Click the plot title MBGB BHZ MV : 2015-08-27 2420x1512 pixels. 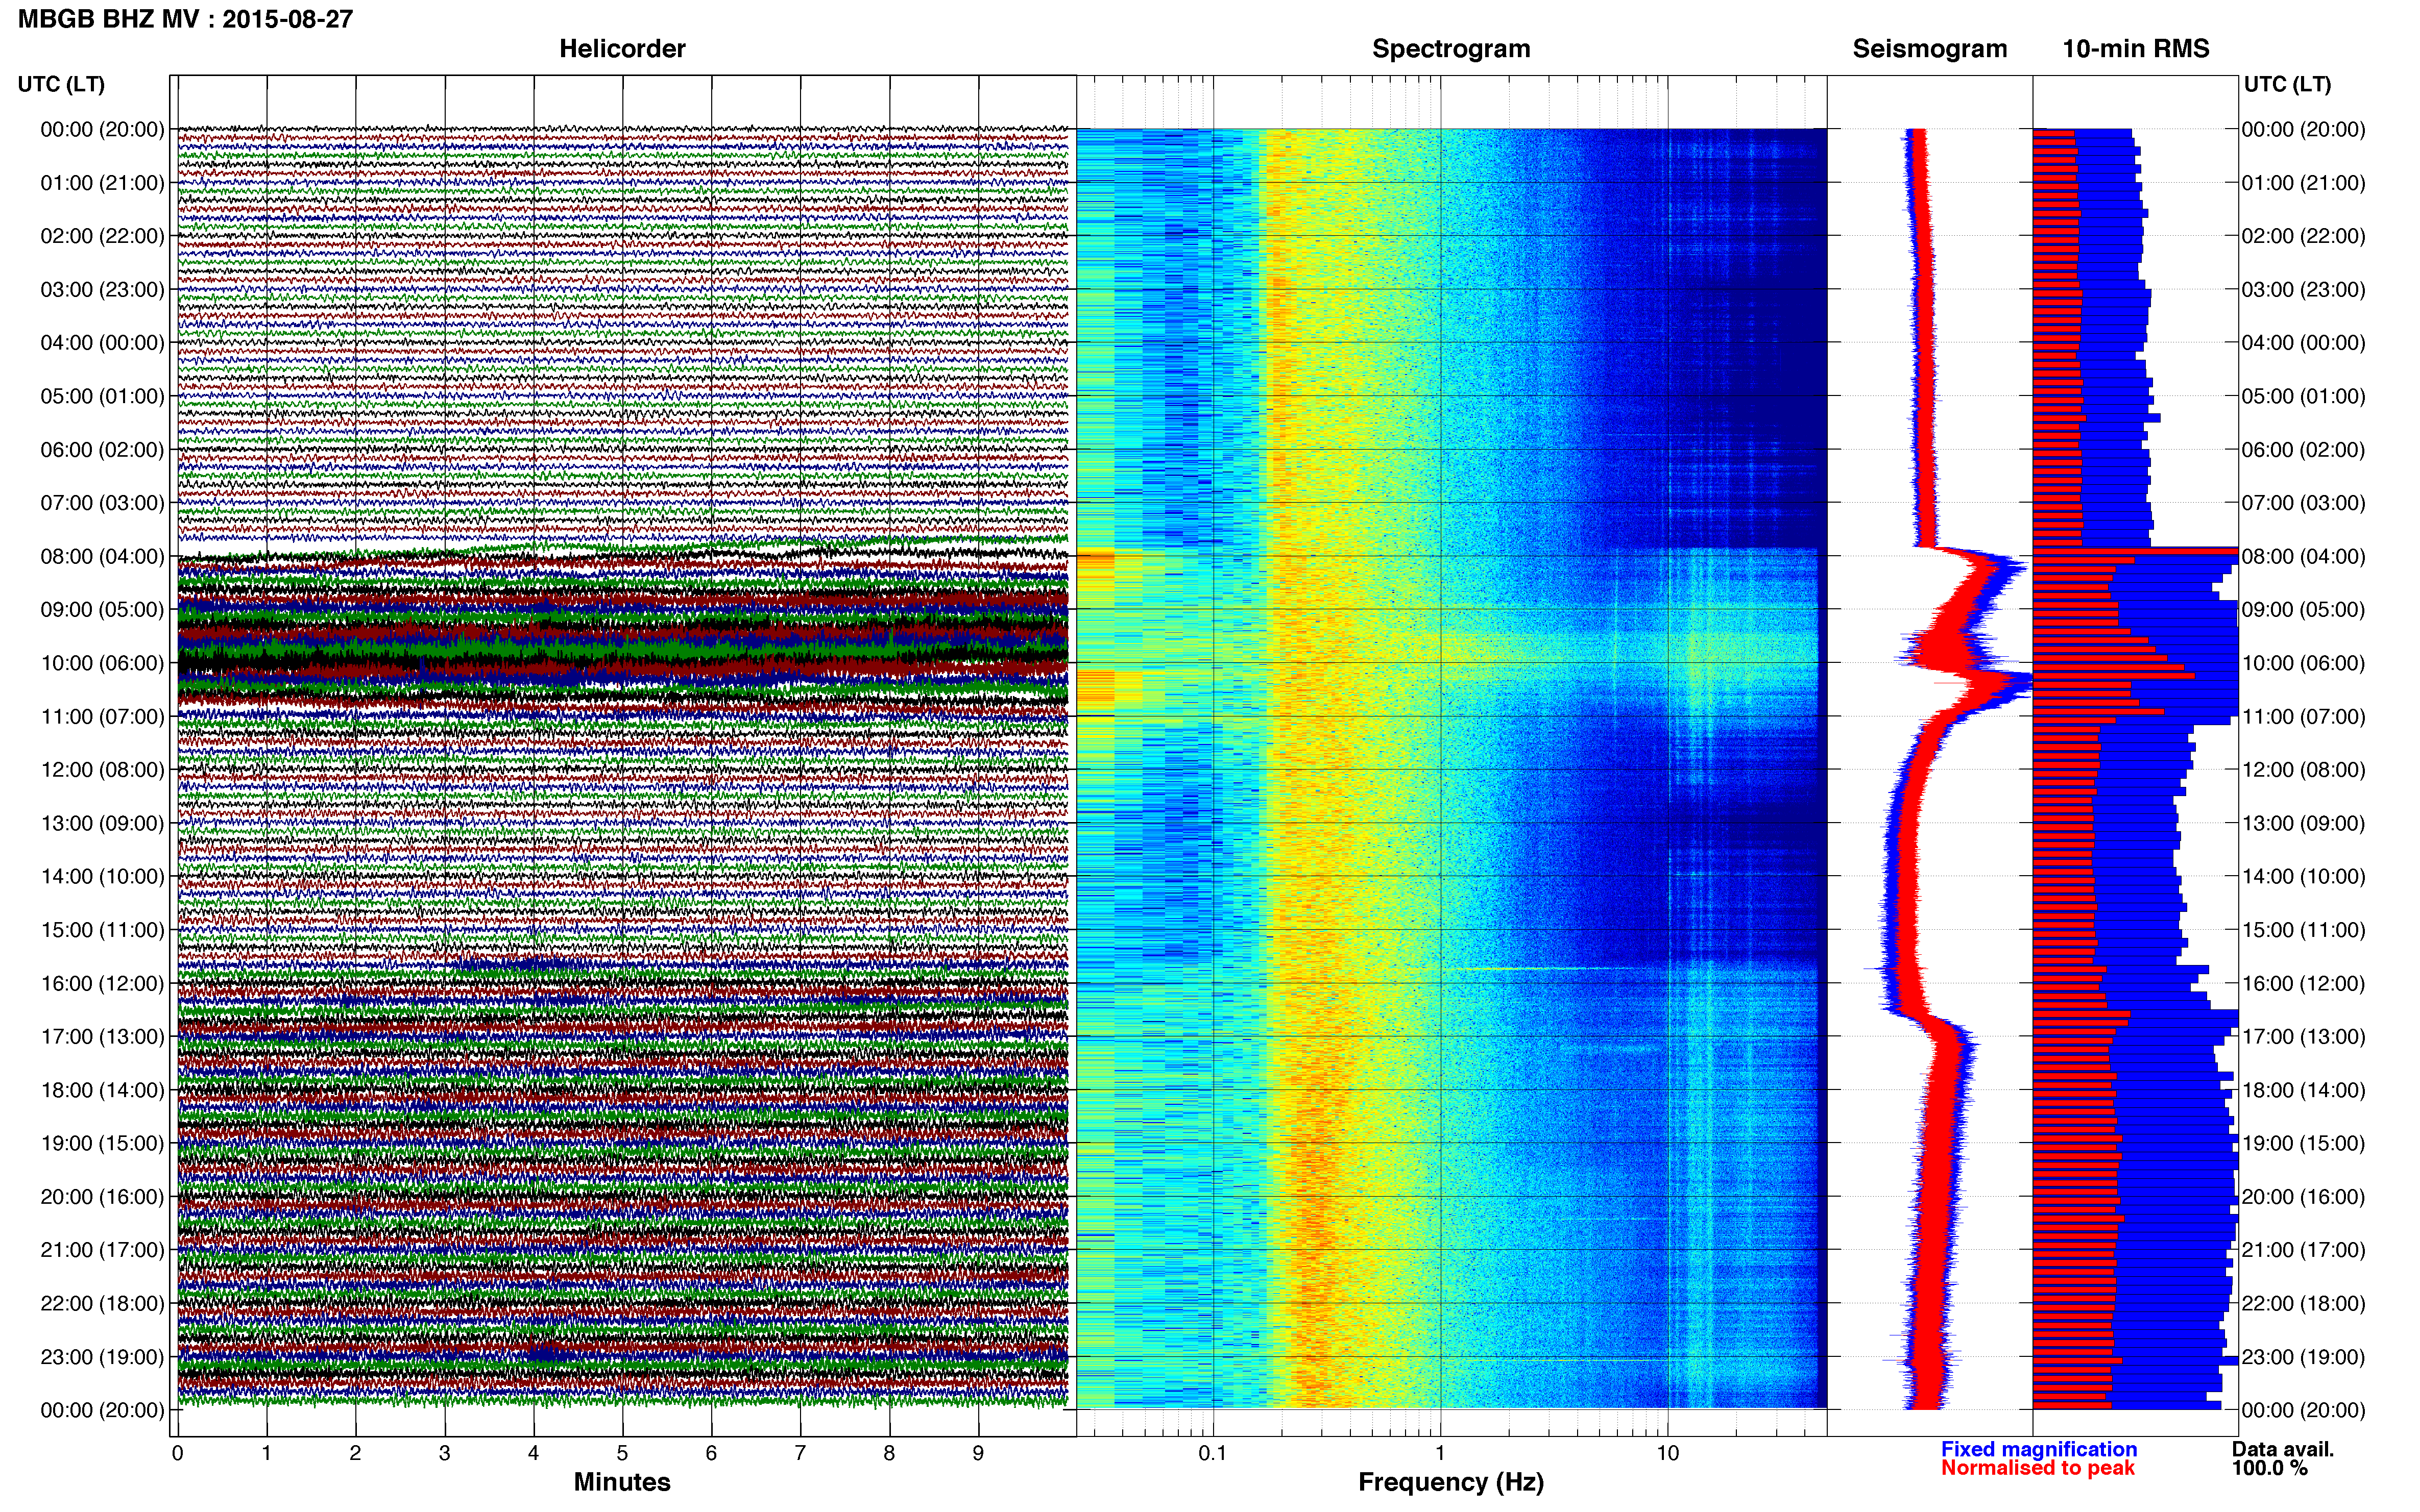185,19
